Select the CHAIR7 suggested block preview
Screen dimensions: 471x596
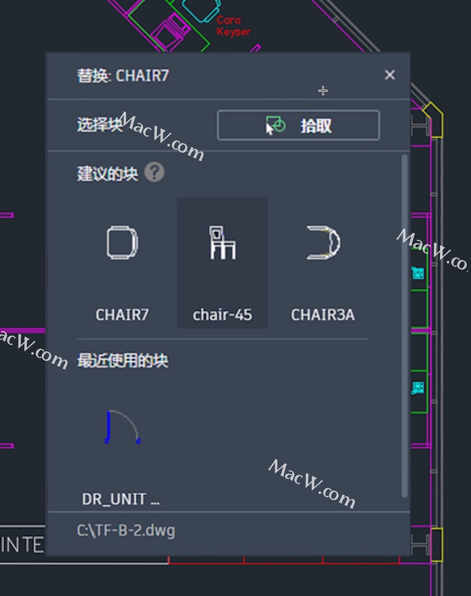click(x=122, y=263)
